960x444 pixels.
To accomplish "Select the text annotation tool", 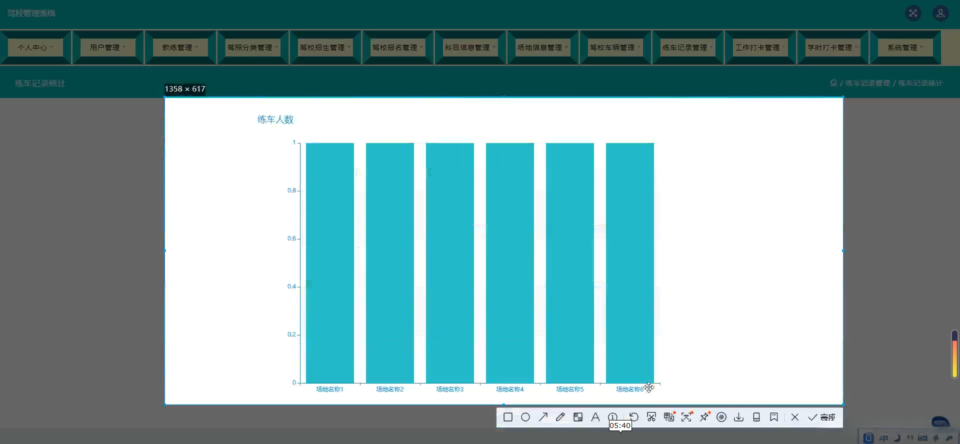I will tap(595, 417).
